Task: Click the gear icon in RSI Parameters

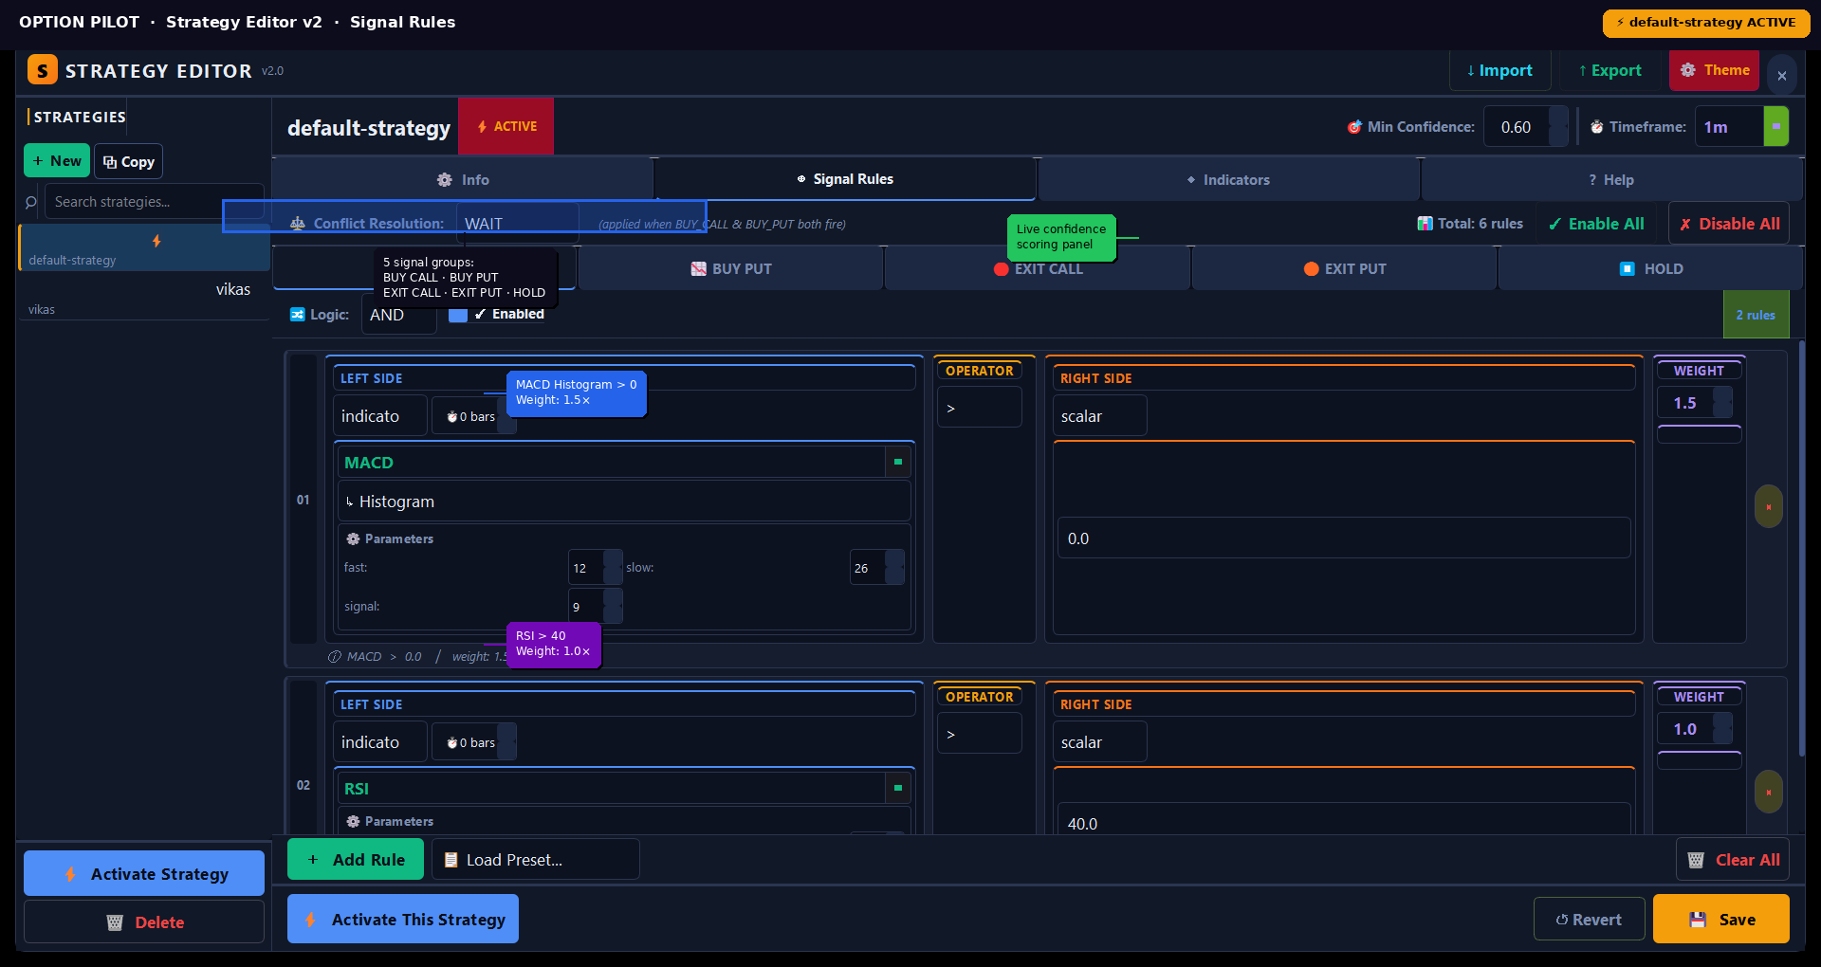Action: pos(353,821)
